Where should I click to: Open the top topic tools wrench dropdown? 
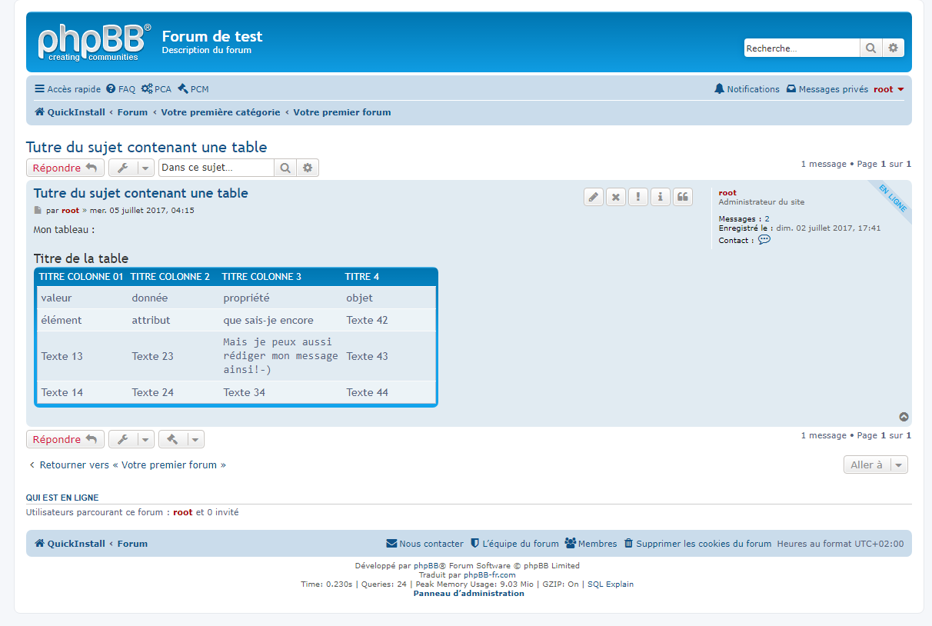click(x=131, y=168)
